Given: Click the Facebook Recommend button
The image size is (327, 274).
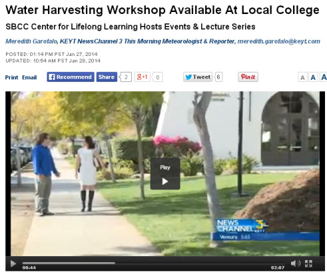Looking at the screenshot, I should (x=71, y=77).
